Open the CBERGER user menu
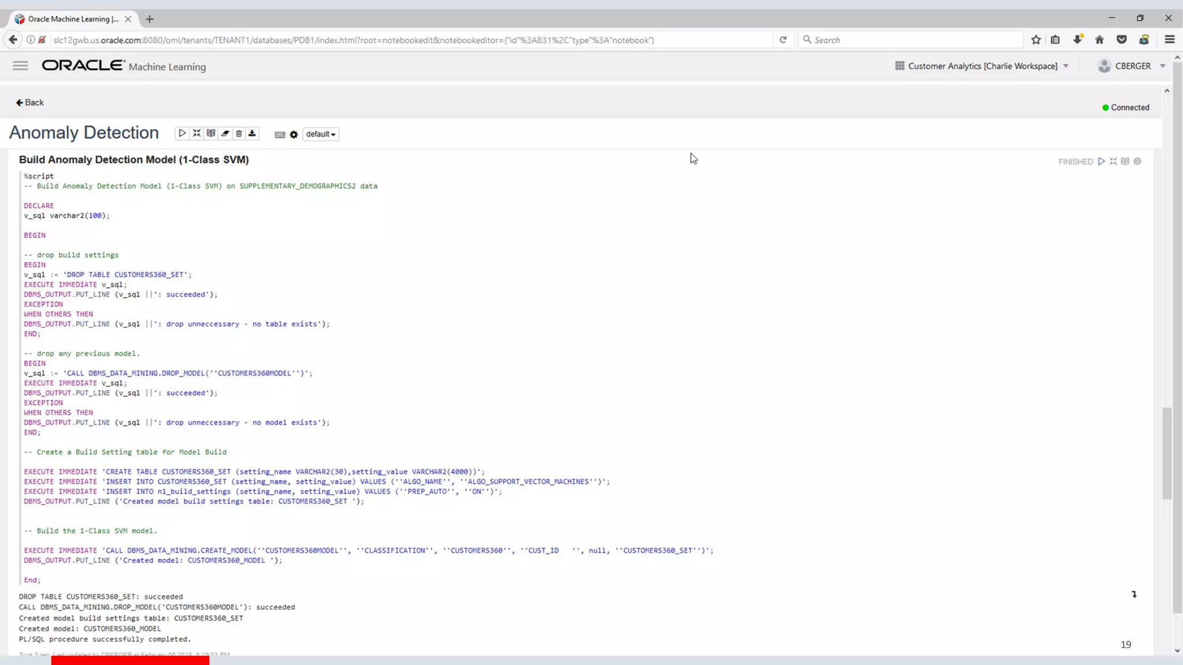Screen dimensions: 1183x665 coord(1131,66)
